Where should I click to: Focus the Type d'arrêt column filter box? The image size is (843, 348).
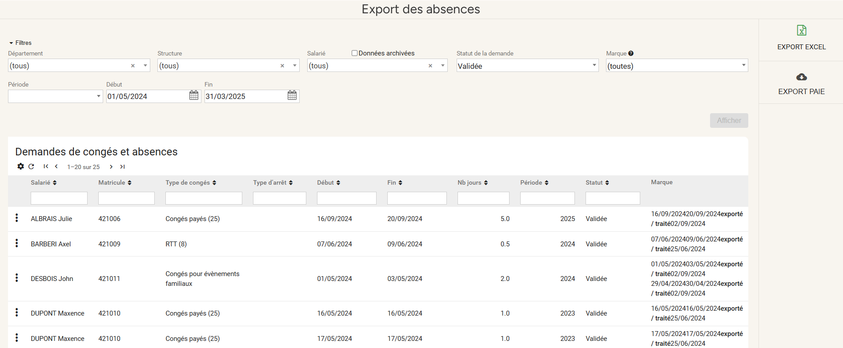click(x=280, y=198)
